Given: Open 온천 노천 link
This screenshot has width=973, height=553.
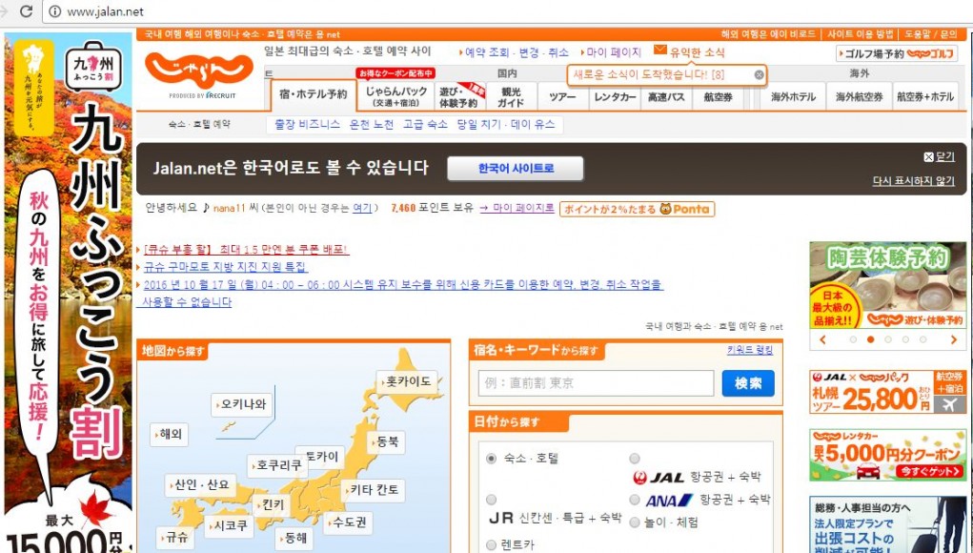Looking at the screenshot, I should (x=372, y=124).
